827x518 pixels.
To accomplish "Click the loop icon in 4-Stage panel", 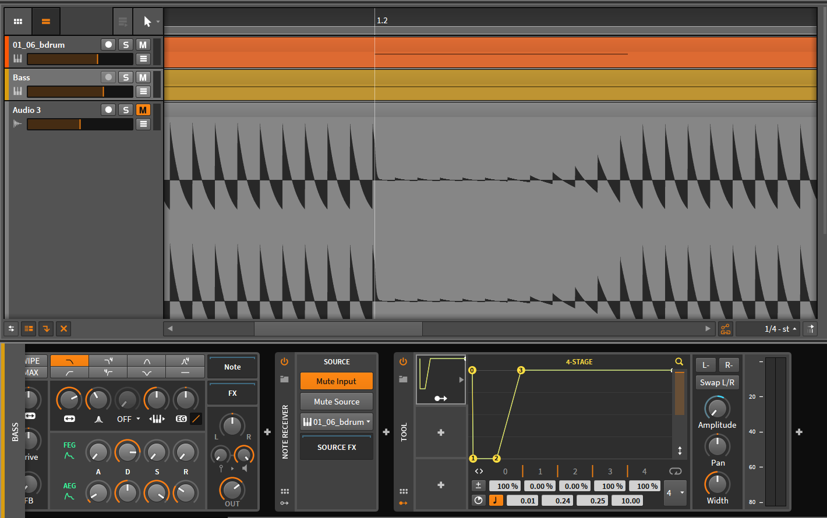I will point(675,471).
